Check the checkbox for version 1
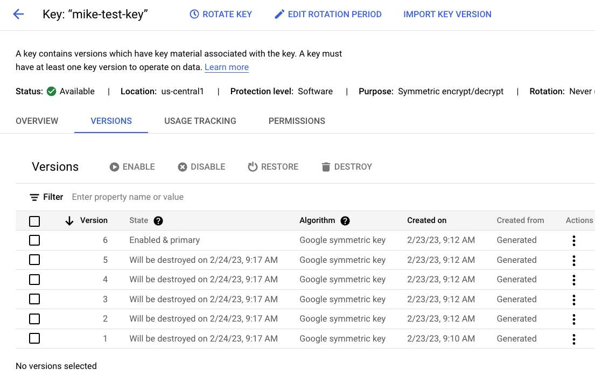 pyautogui.click(x=34, y=338)
